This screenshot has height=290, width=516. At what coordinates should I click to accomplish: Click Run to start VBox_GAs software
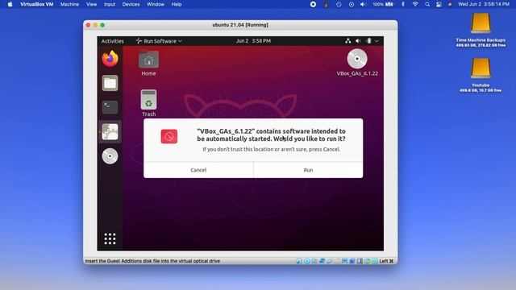(x=308, y=170)
